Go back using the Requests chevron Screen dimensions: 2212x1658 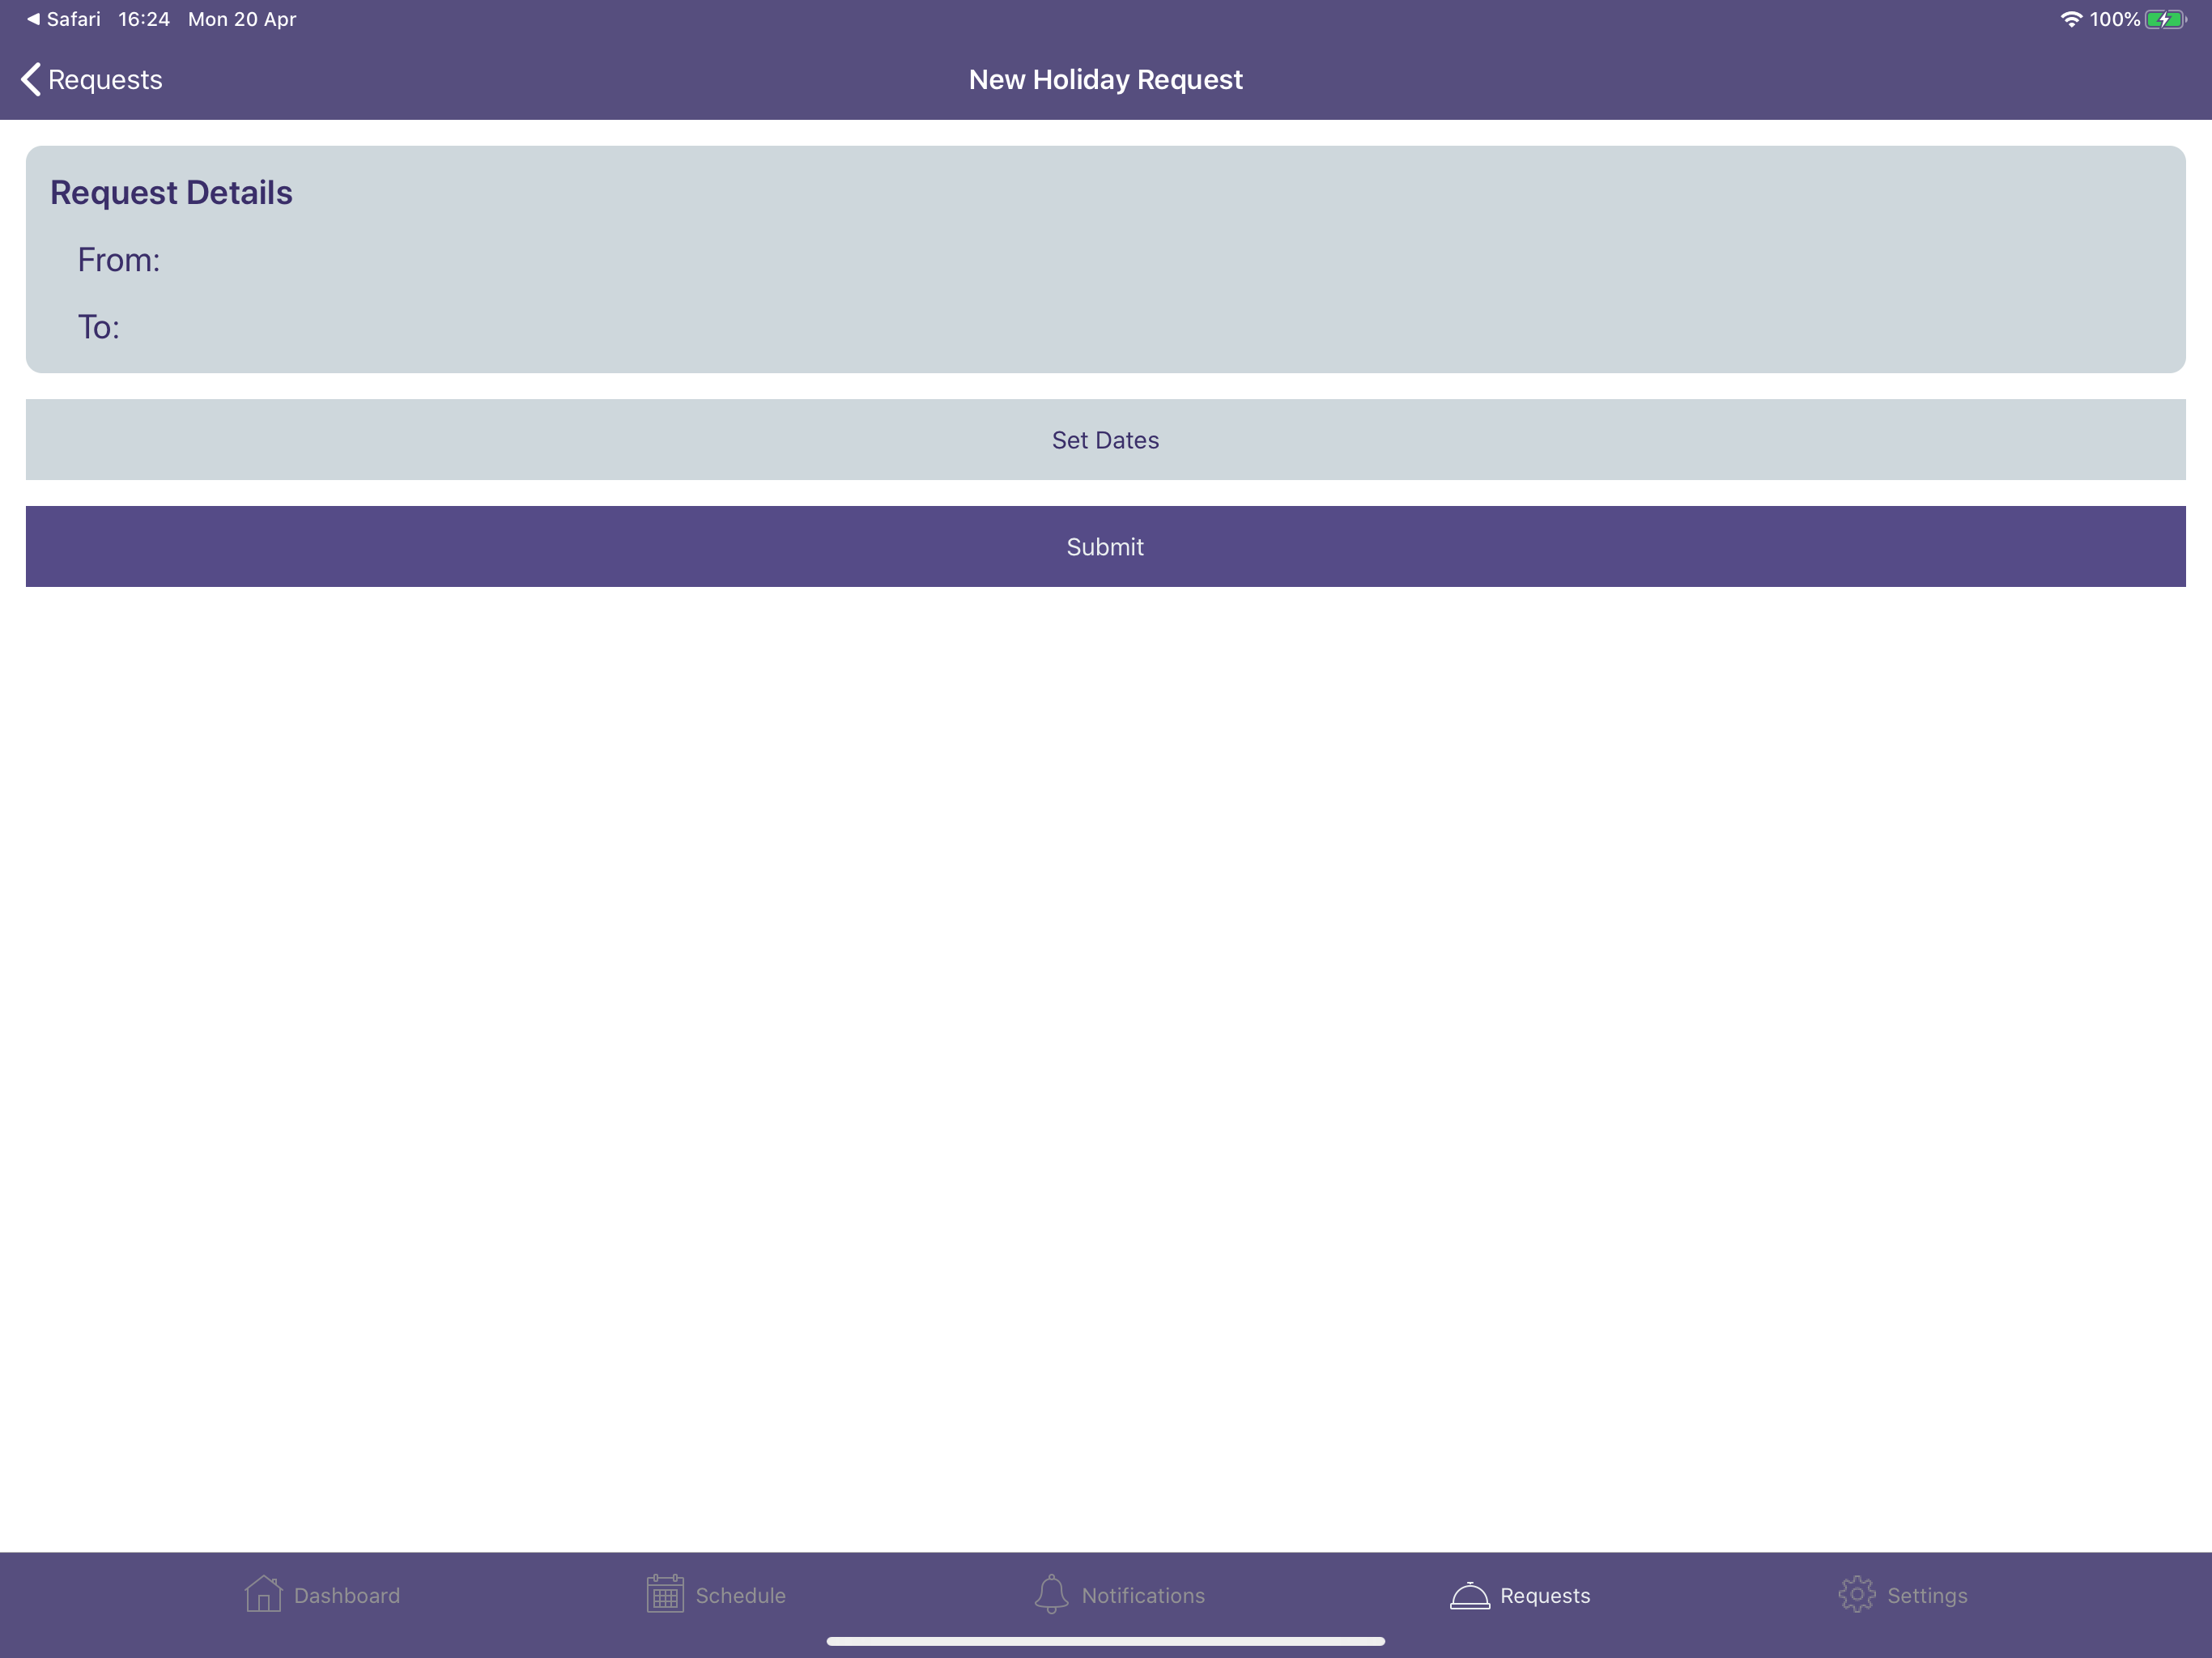point(31,79)
